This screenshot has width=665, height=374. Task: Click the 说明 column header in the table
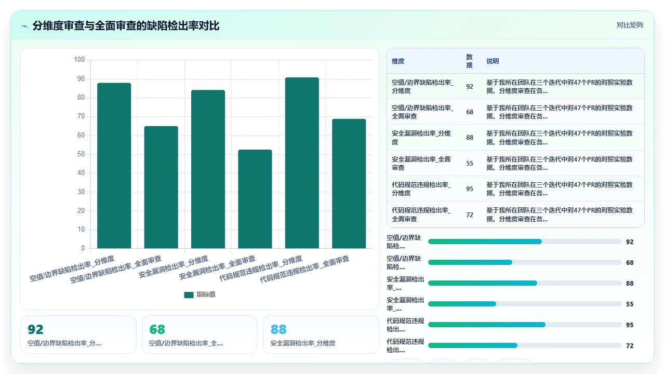click(x=493, y=61)
